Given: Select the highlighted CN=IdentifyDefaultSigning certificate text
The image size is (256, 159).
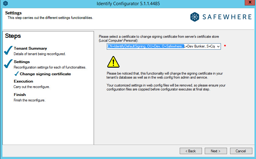Looking at the screenshot, I should point(146,47).
